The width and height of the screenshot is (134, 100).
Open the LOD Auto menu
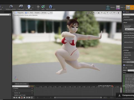click(44, 13)
